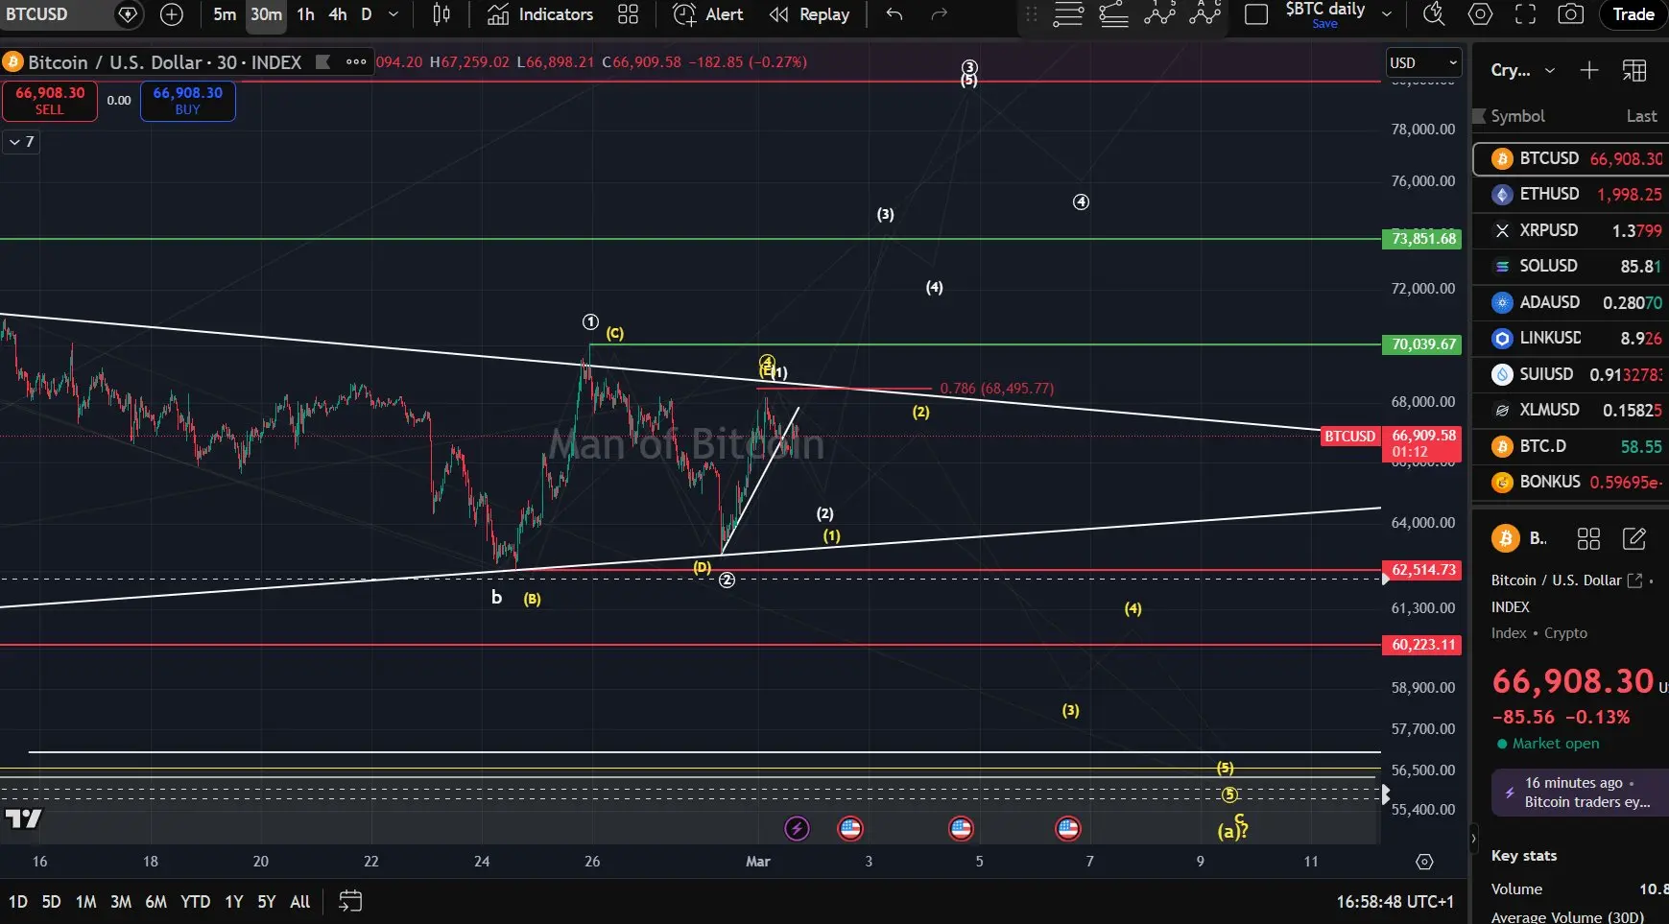The width and height of the screenshot is (1669, 924).
Task: Open Bitcoin / U.S. Dollar external link
Action: tap(1634, 580)
